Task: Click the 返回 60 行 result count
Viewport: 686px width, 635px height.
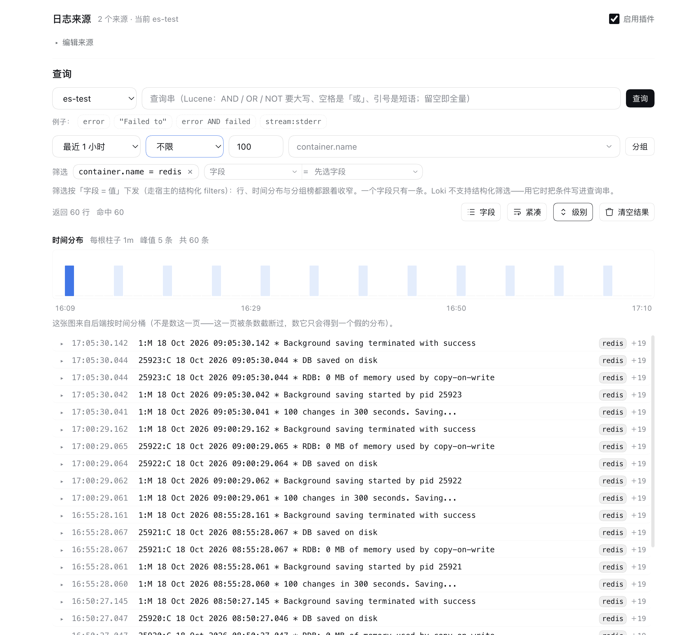Action: coord(71,212)
